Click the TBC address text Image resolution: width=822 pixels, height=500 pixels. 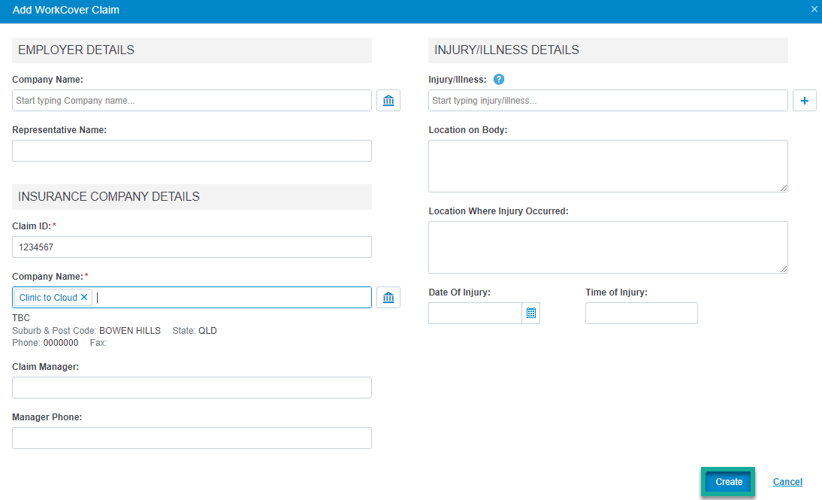click(21, 318)
